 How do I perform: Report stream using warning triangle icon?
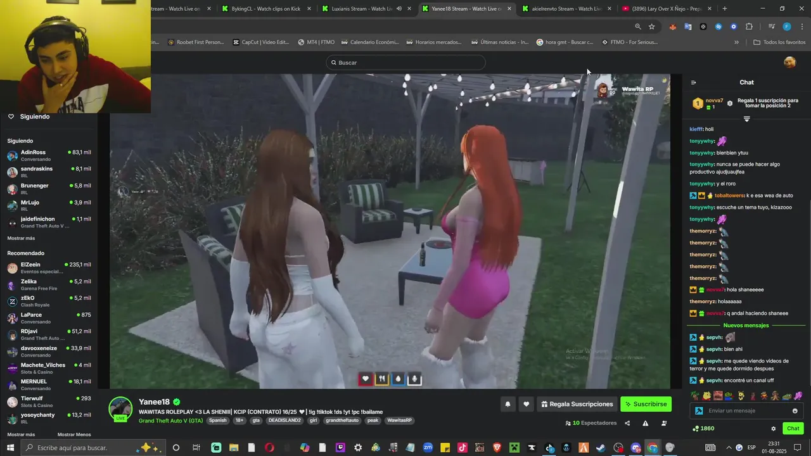pos(645,423)
